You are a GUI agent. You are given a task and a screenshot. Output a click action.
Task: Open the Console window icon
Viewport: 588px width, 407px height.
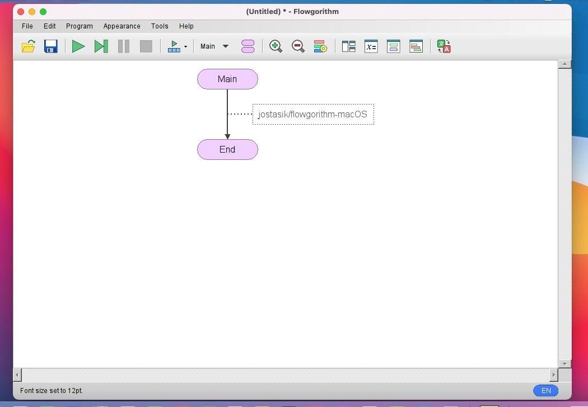(393, 46)
